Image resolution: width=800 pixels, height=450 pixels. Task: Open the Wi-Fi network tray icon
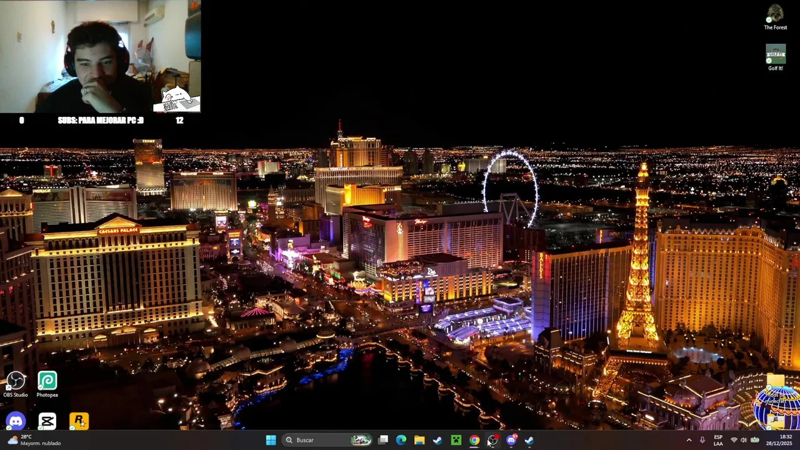(x=734, y=440)
